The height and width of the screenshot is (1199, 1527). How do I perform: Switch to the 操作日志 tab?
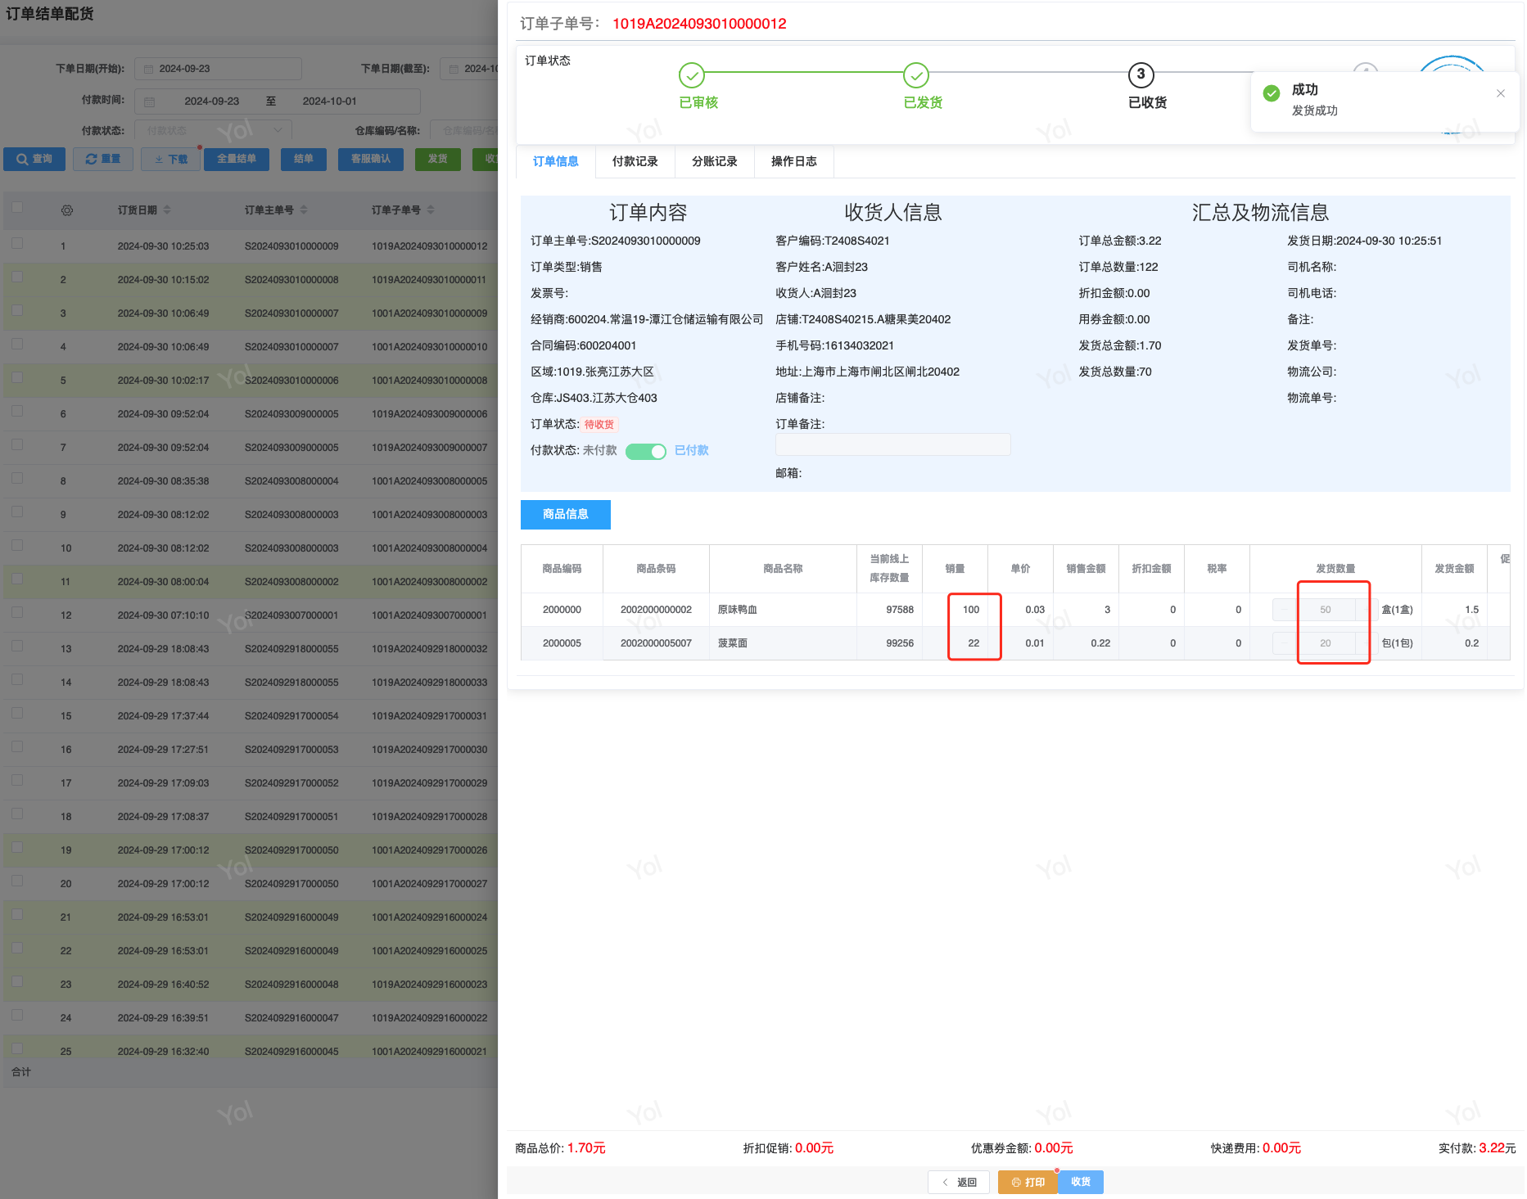(793, 161)
